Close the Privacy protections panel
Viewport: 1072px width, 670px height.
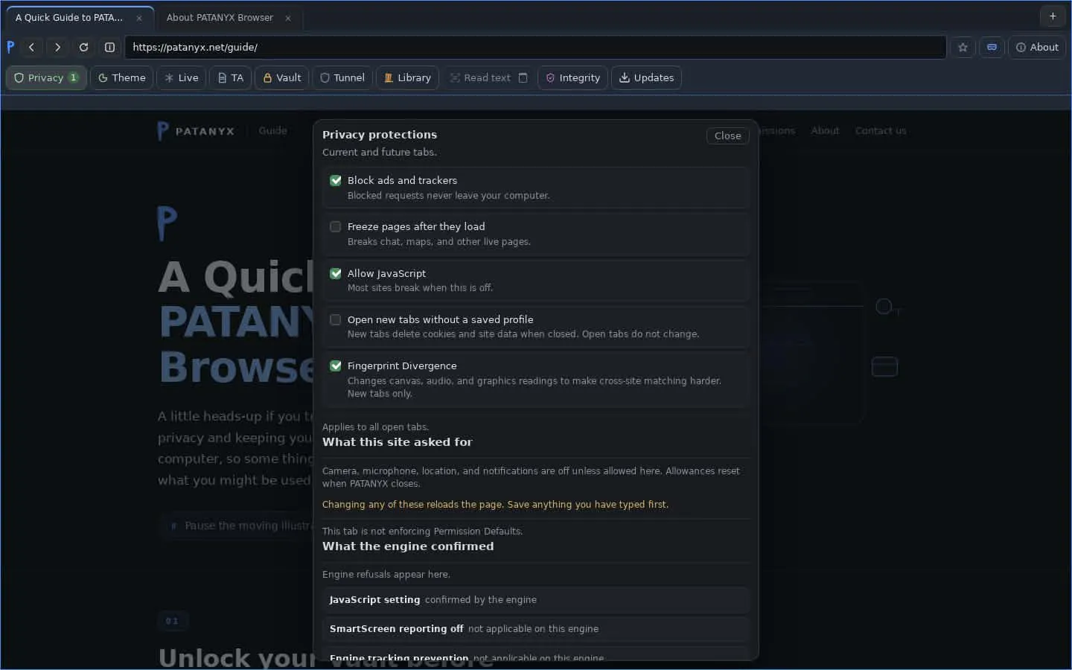pyautogui.click(x=727, y=135)
